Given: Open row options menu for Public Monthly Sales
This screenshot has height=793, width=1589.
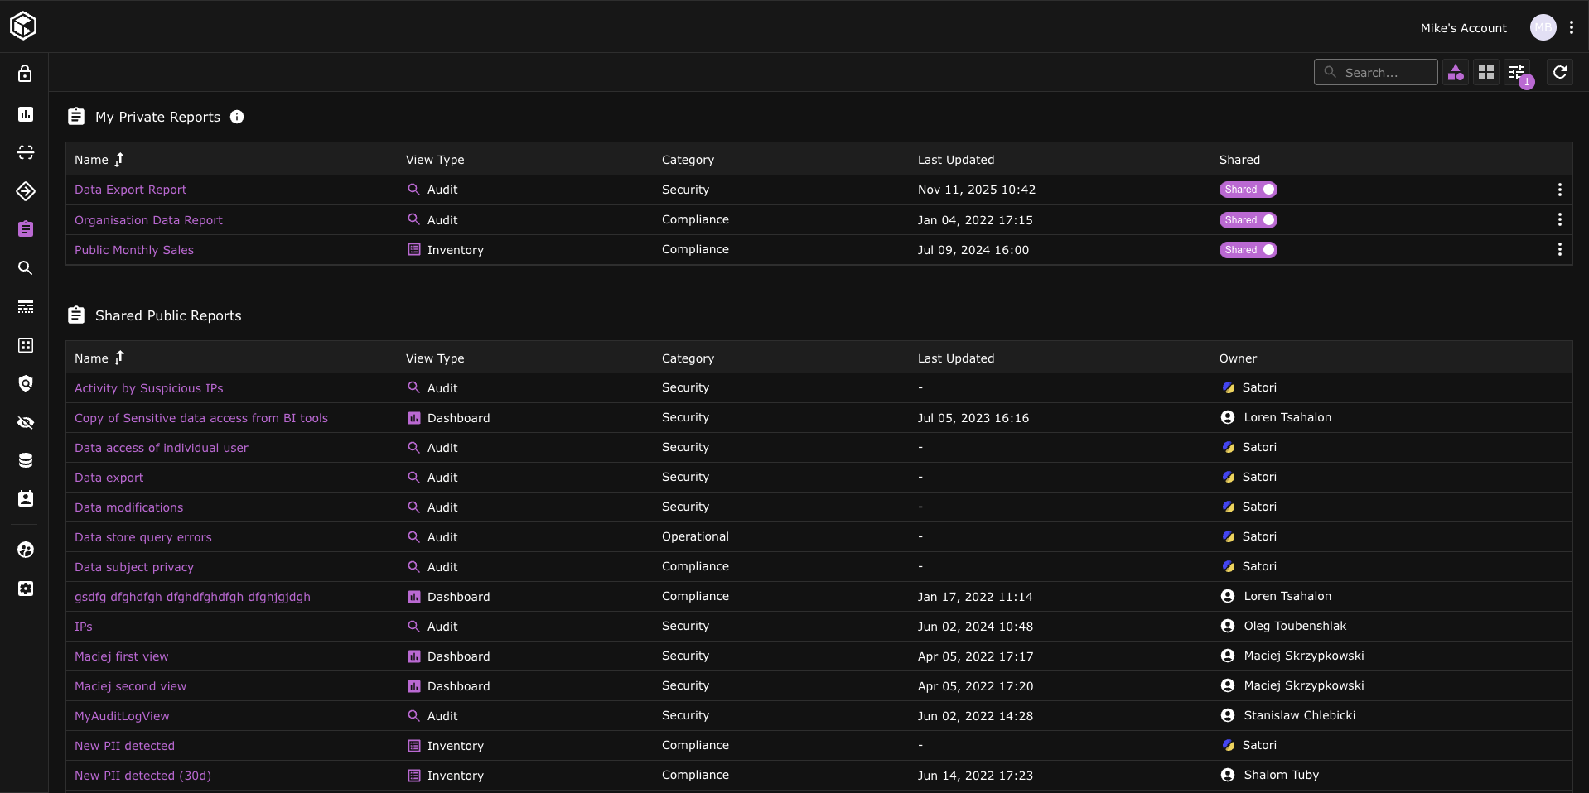Looking at the screenshot, I should pyautogui.click(x=1559, y=250).
